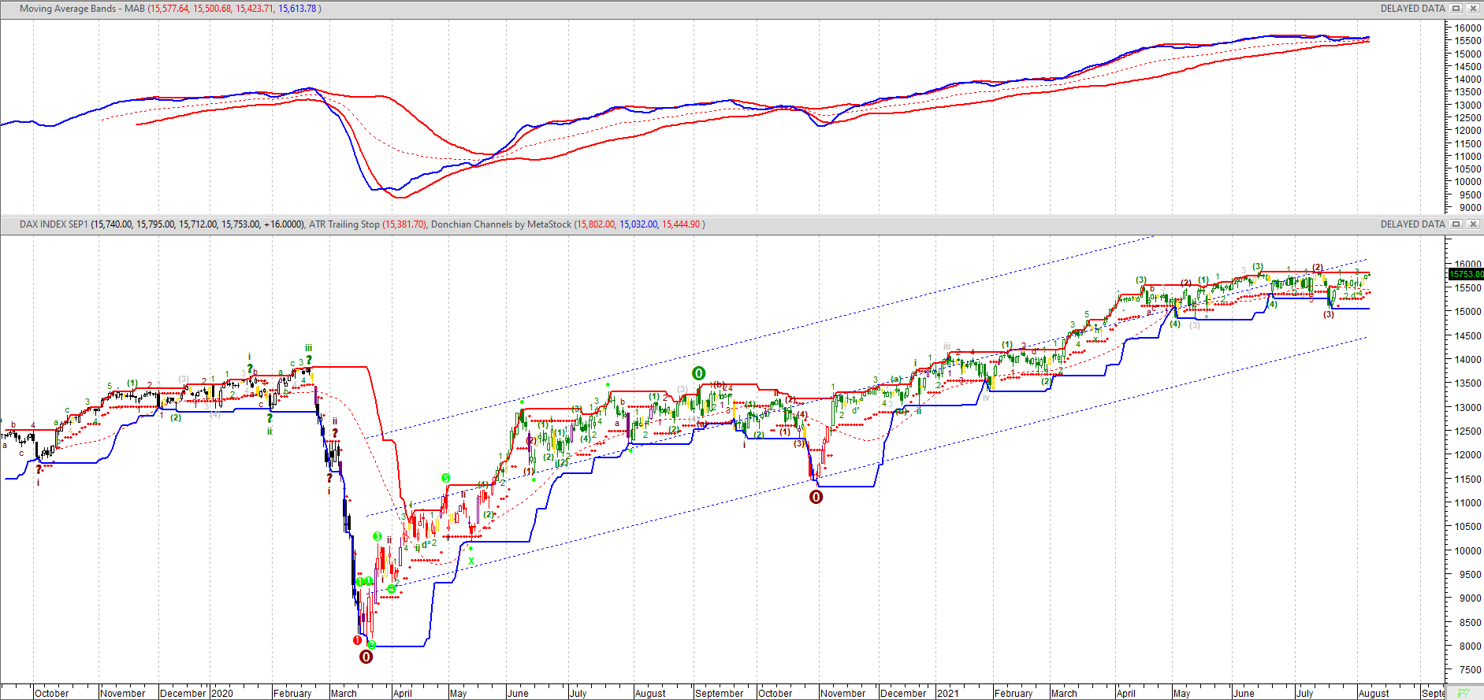1484x700 pixels.
Task: Maximize the DAX INDEX SEP1 price pane
Action: click(1456, 224)
